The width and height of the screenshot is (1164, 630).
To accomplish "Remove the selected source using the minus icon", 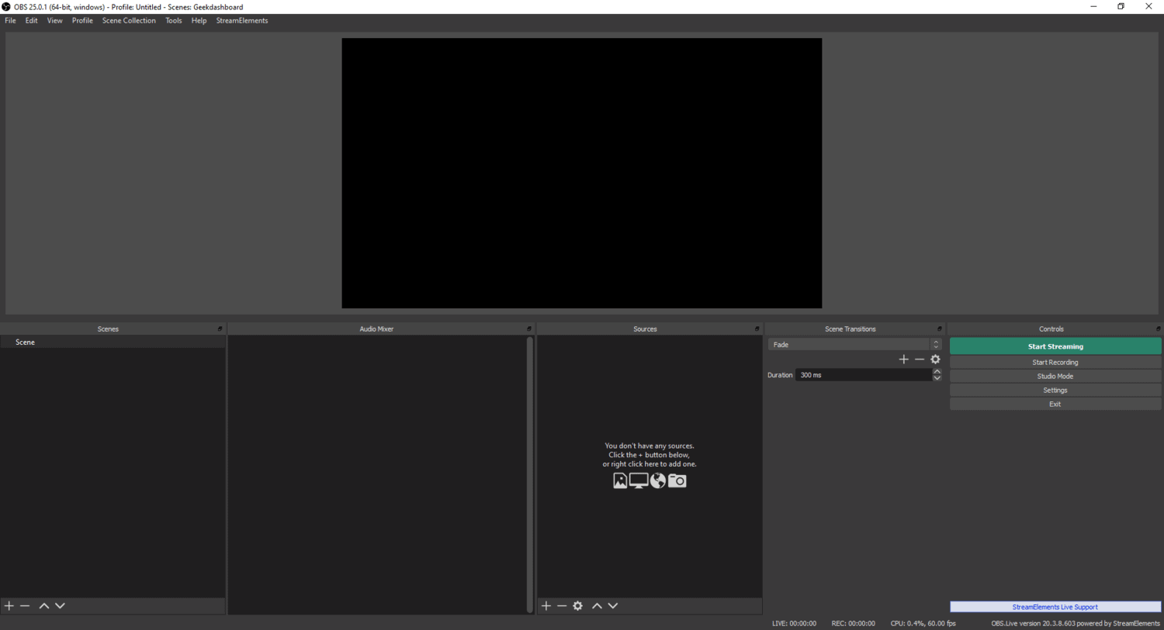I will pyautogui.click(x=562, y=605).
